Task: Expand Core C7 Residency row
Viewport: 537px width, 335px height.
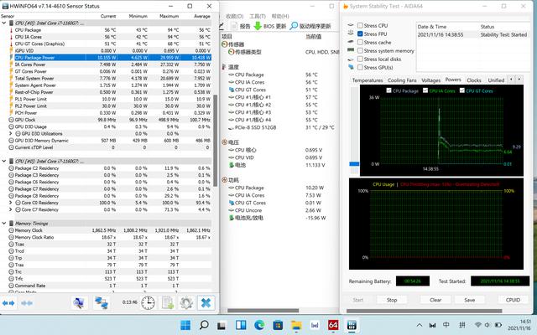Action: (10, 209)
